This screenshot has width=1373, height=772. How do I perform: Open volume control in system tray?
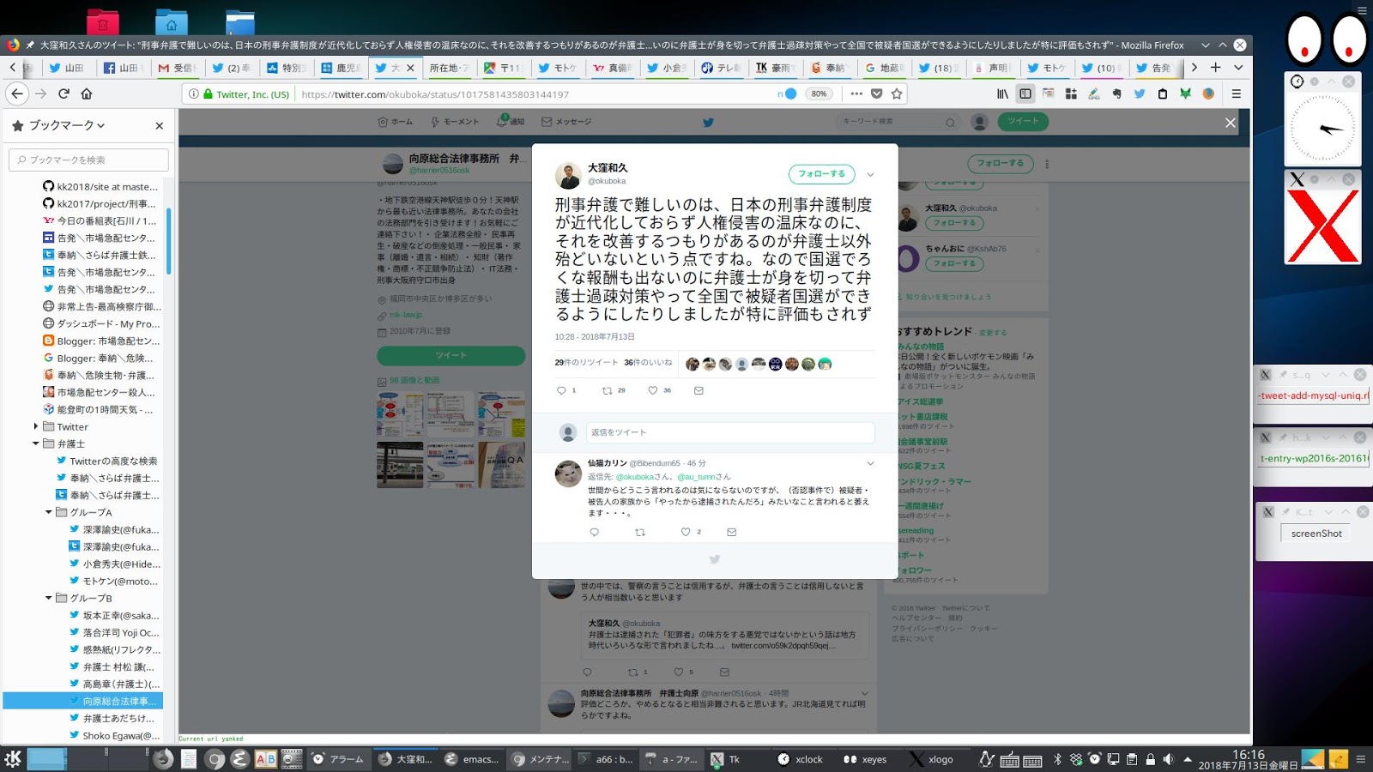click(x=1168, y=759)
